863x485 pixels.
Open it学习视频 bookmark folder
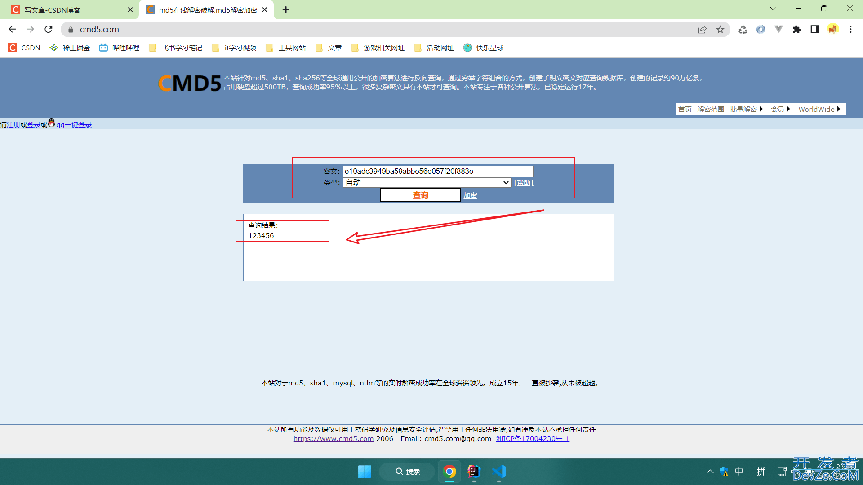234,48
